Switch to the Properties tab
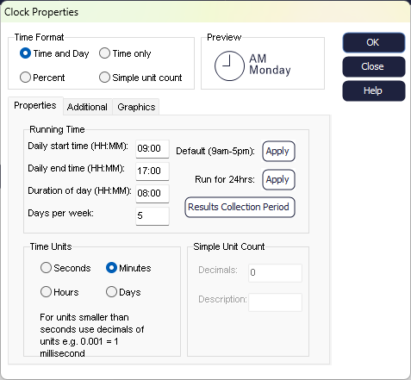Screen dimensions: 411x380 point(35,106)
